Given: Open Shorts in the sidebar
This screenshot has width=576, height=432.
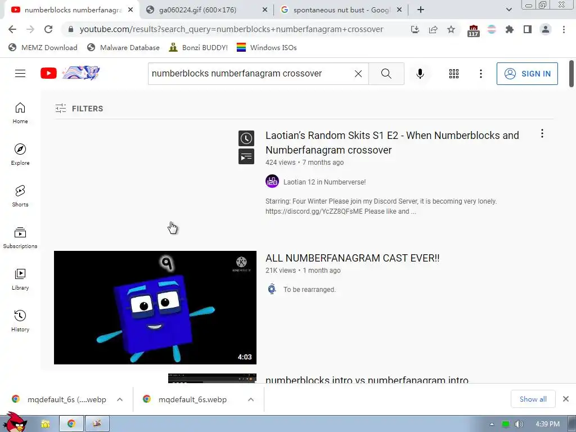Looking at the screenshot, I should point(20,196).
